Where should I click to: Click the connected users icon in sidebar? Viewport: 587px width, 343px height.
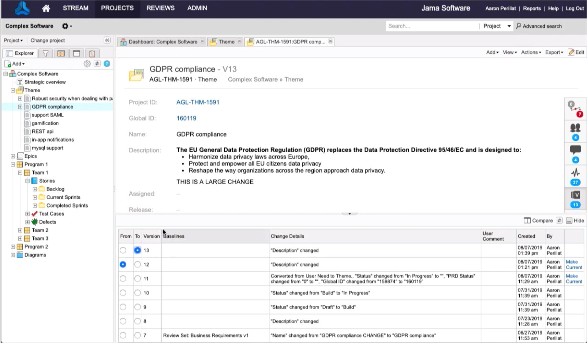575,128
